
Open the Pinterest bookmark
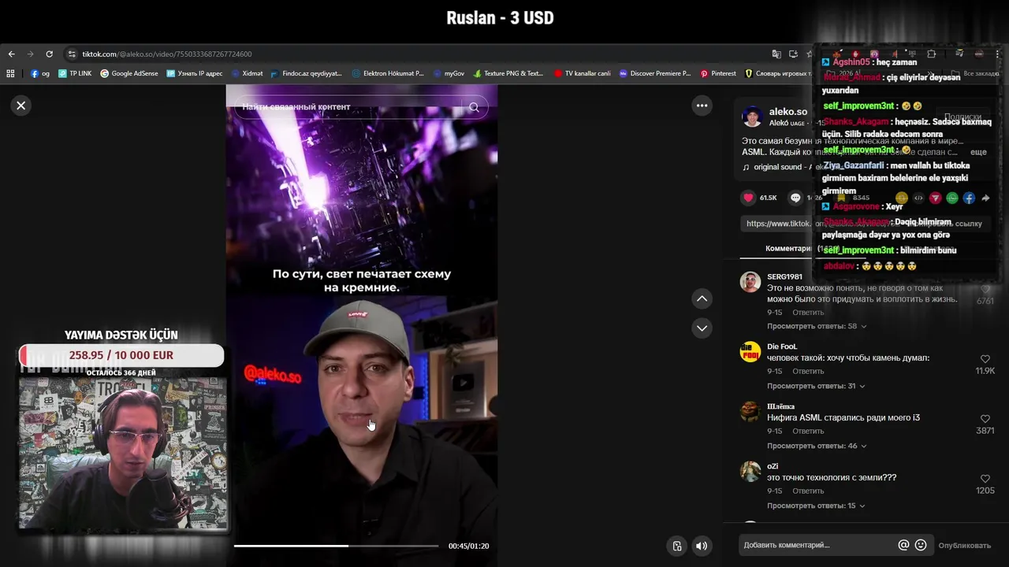click(x=718, y=73)
